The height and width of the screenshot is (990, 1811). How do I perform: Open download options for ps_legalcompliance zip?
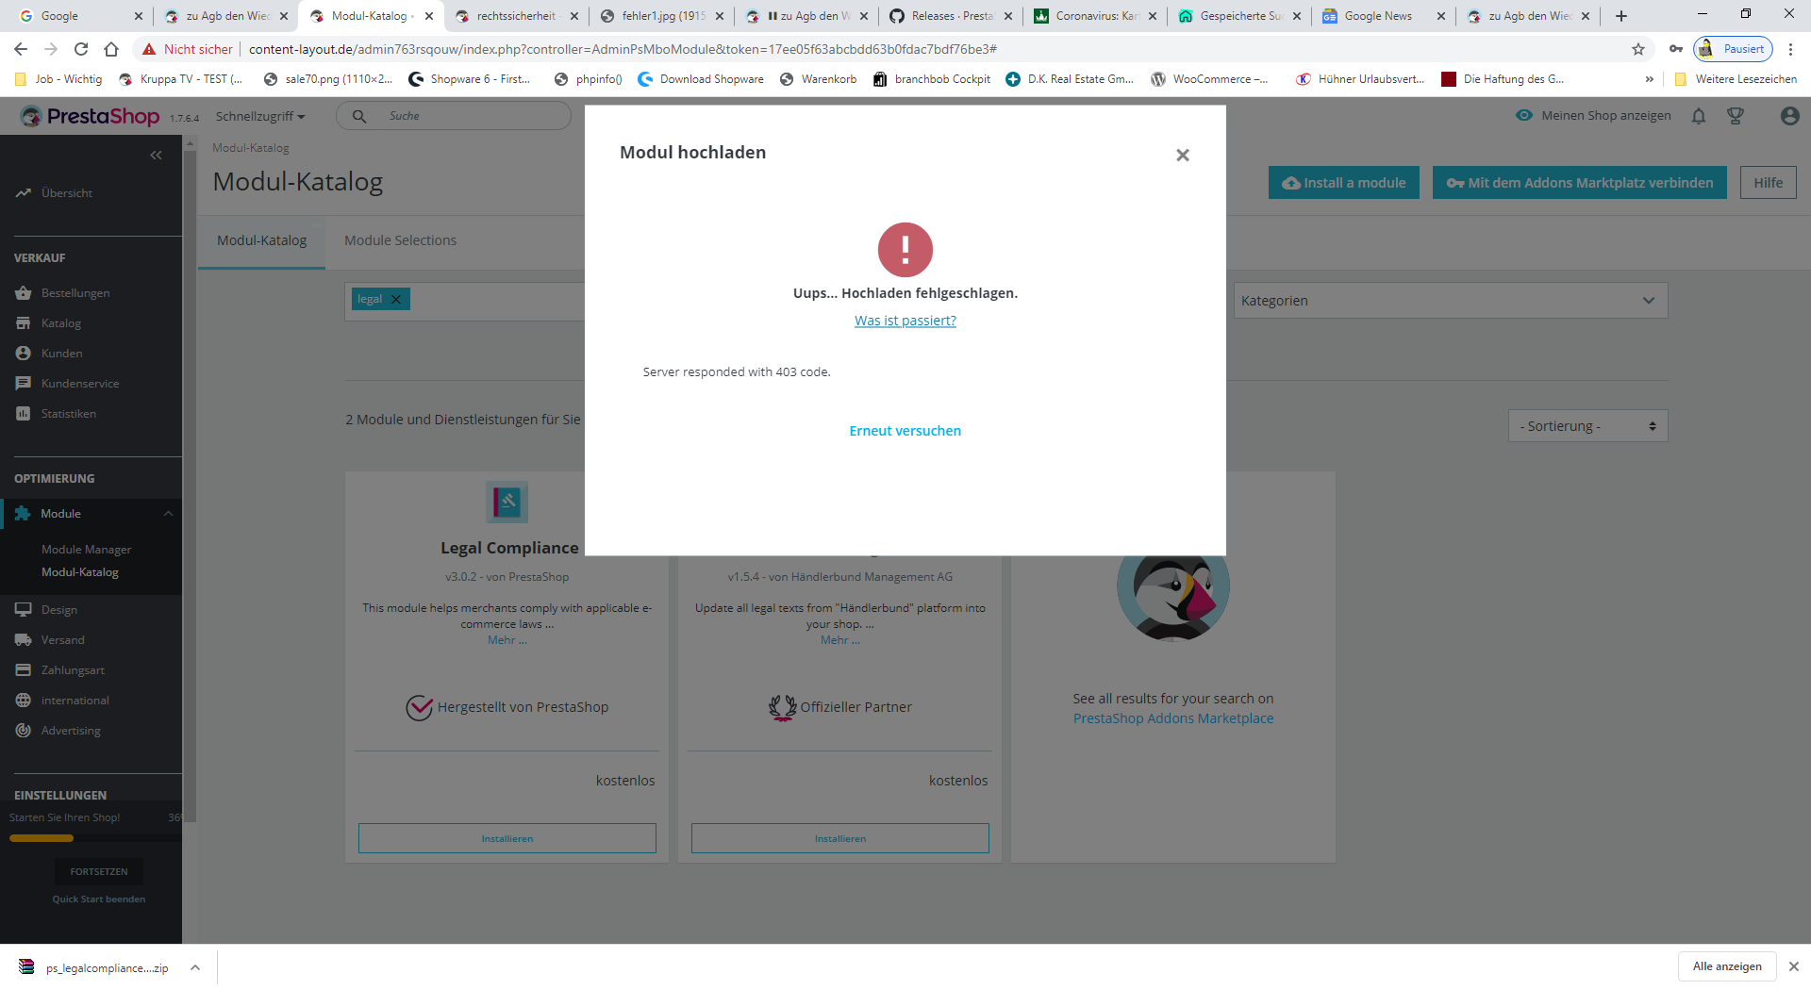[x=195, y=967]
